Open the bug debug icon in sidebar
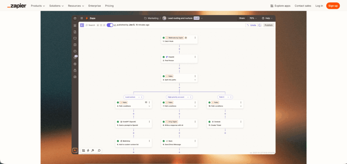Screen dimensions: 347x164 (x=75, y=77)
